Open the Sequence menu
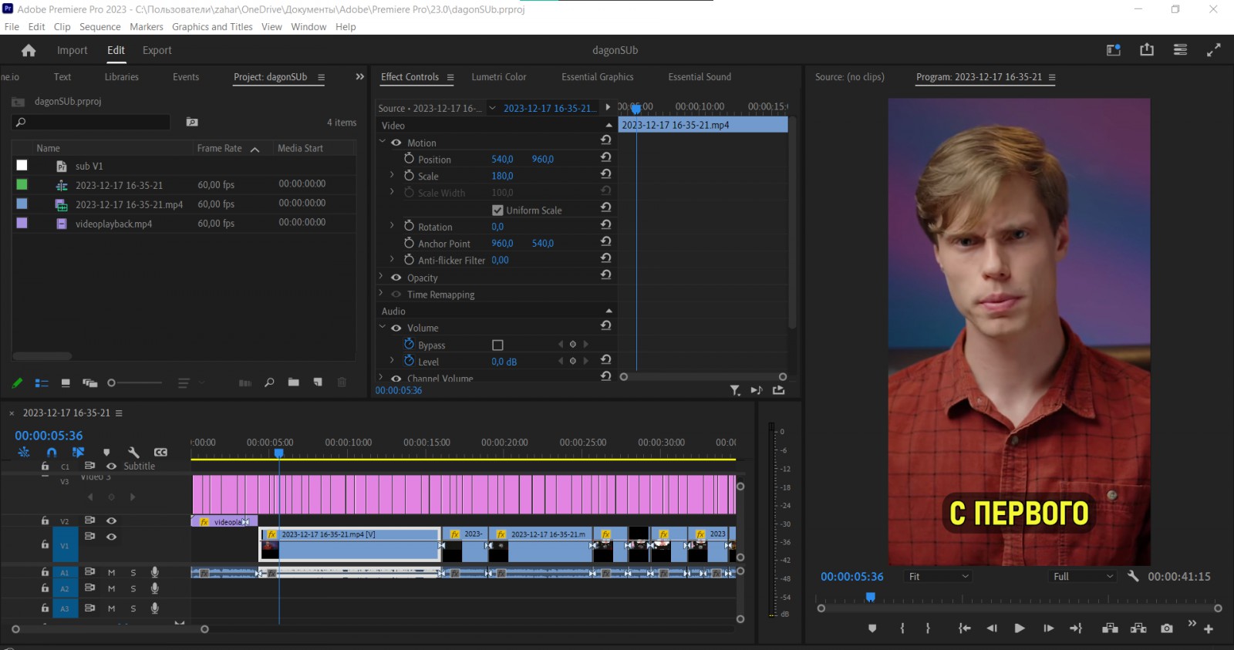This screenshot has height=650, width=1234. 100,27
